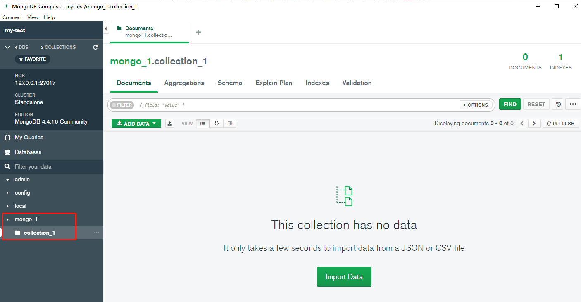Expand the config database
This screenshot has height=302, width=581.
point(7,193)
